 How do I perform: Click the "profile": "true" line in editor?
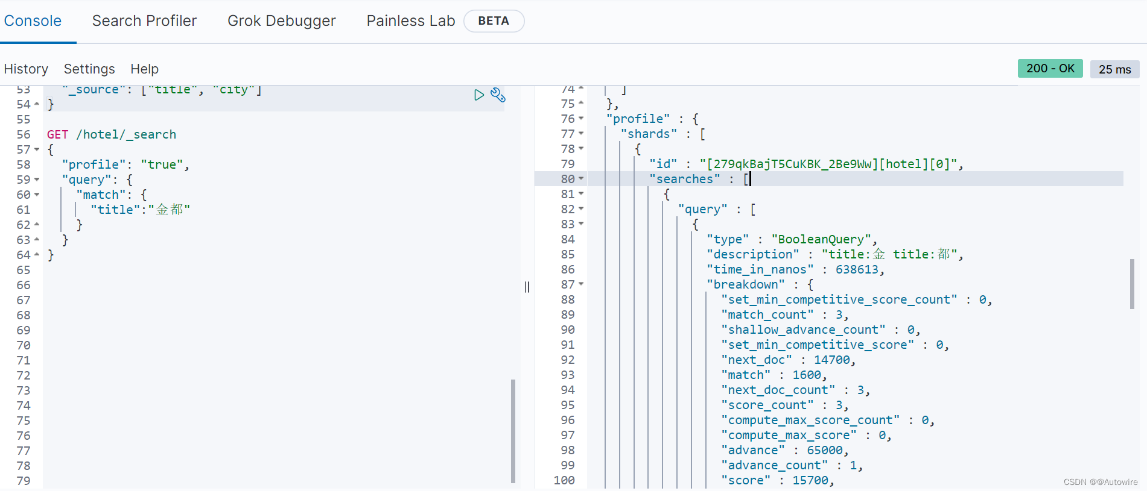[126, 164]
